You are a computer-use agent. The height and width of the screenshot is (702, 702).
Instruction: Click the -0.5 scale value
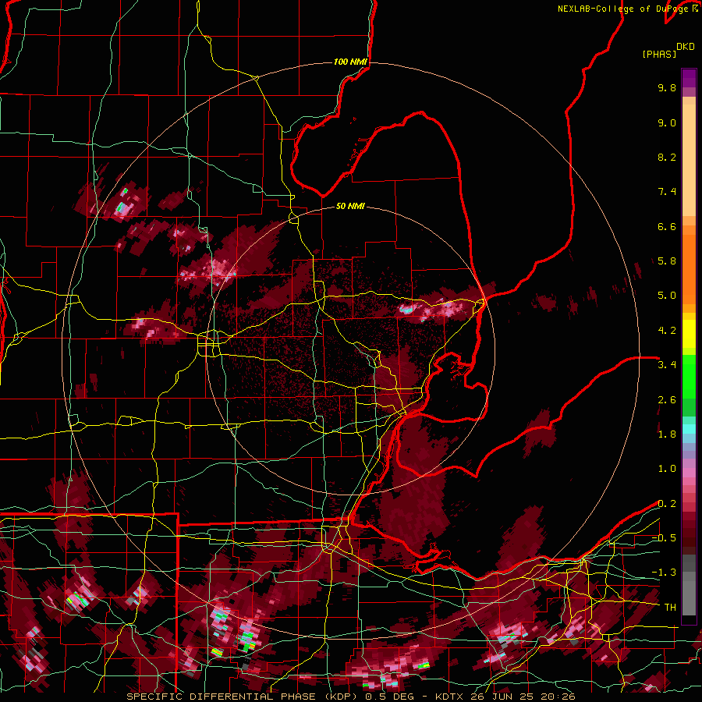click(664, 538)
